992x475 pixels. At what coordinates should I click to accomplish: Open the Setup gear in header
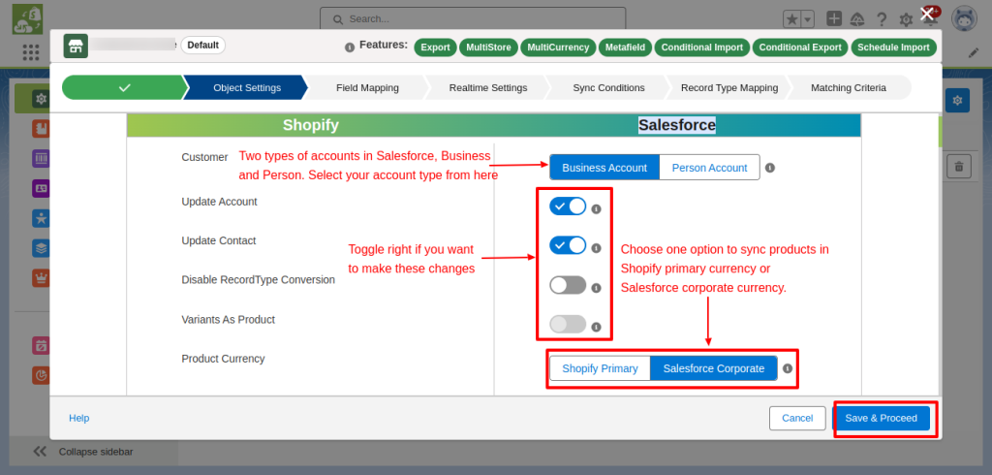coord(906,19)
